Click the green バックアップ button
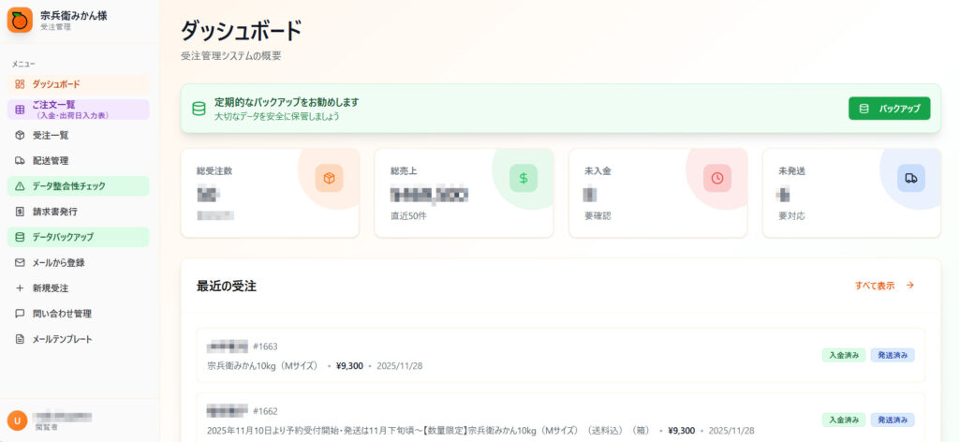Image resolution: width=959 pixels, height=442 pixels. (890, 109)
